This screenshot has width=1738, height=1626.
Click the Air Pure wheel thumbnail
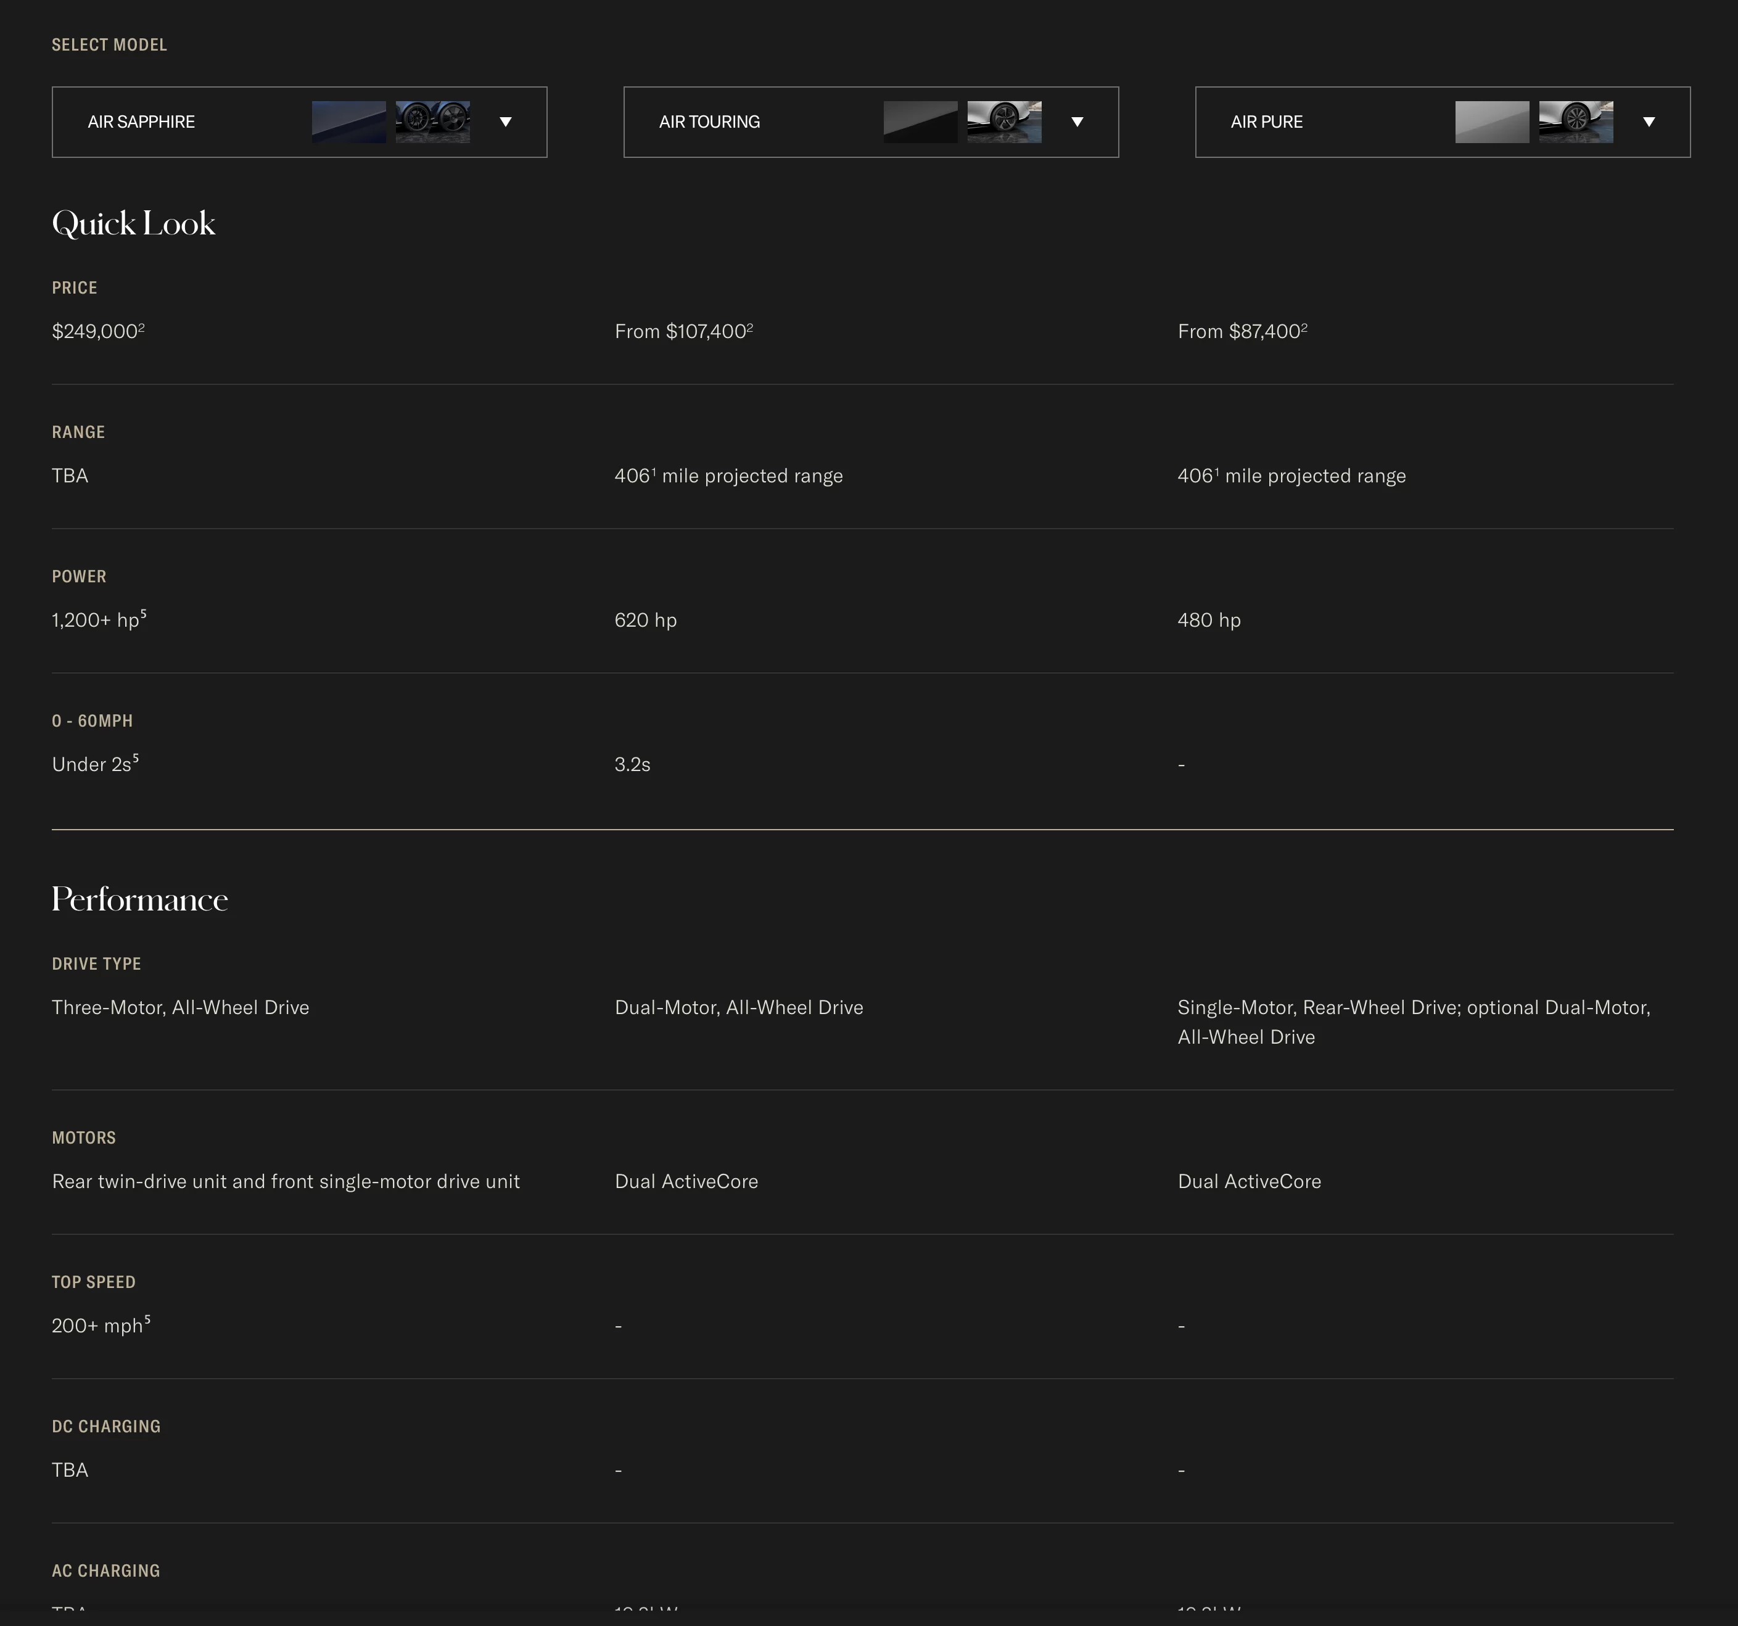1576,122
